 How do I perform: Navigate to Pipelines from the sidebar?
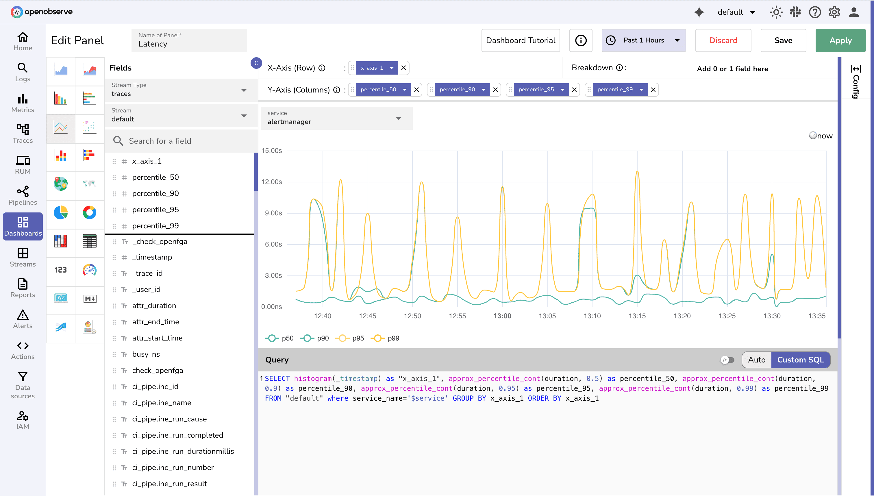(x=23, y=195)
